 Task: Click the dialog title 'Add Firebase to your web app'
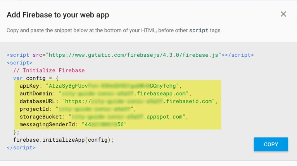coord(58,15)
